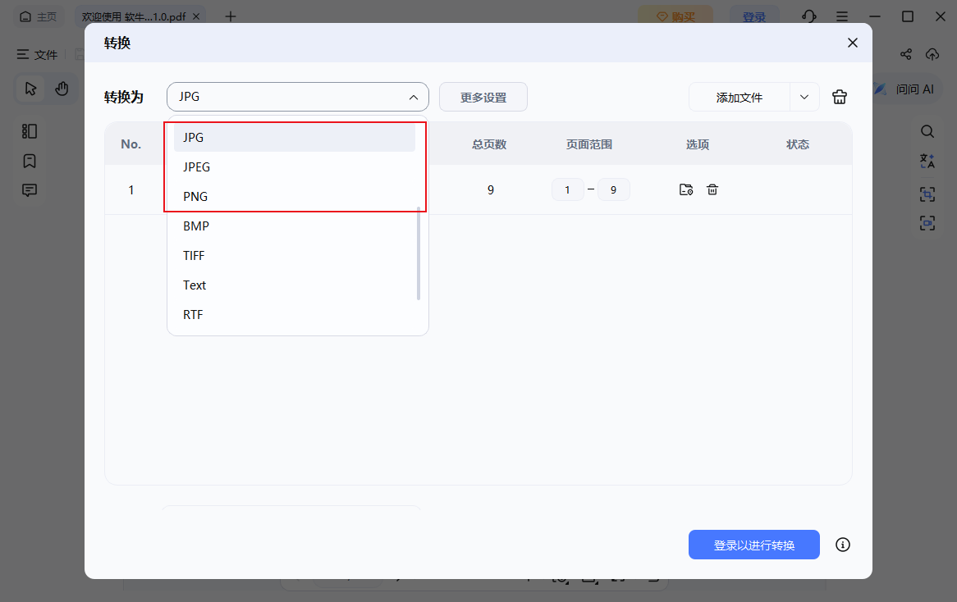Delete file row 1 with trash icon
The width and height of the screenshot is (957, 602).
pyautogui.click(x=712, y=189)
